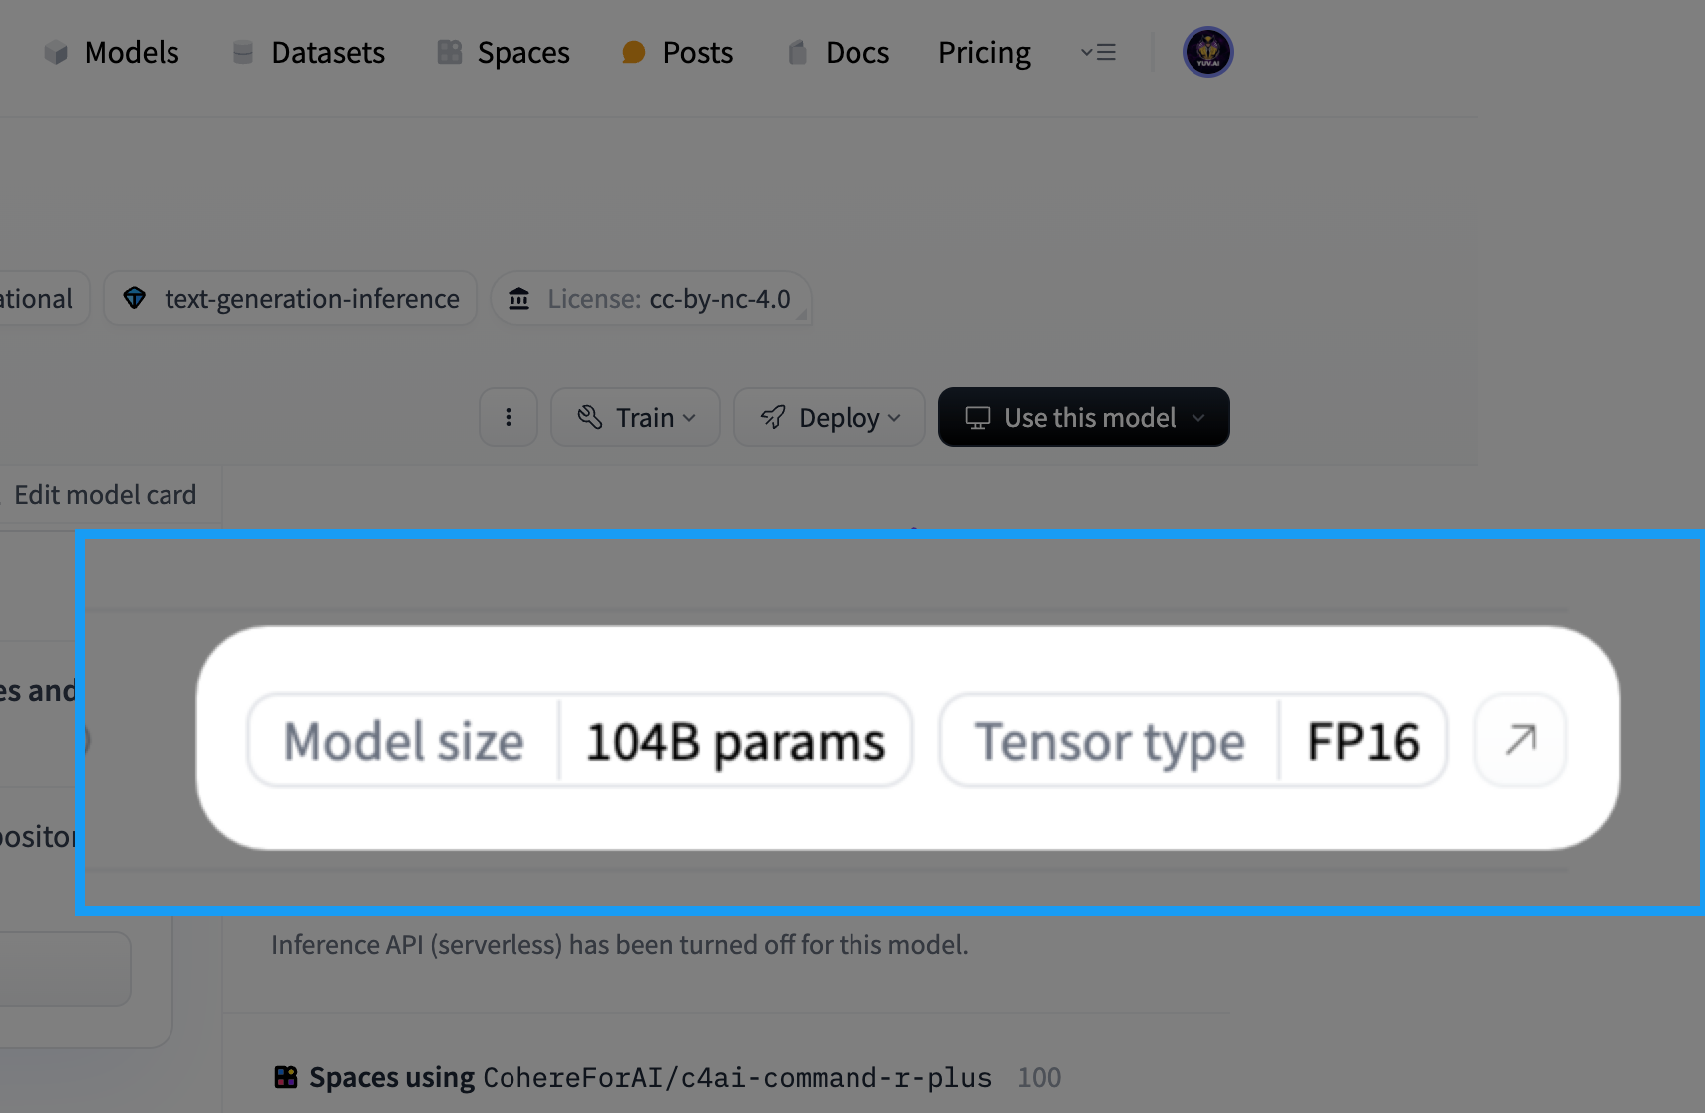Click the Posts chat bubble icon
This screenshot has width=1705, height=1113.
[633, 53]
